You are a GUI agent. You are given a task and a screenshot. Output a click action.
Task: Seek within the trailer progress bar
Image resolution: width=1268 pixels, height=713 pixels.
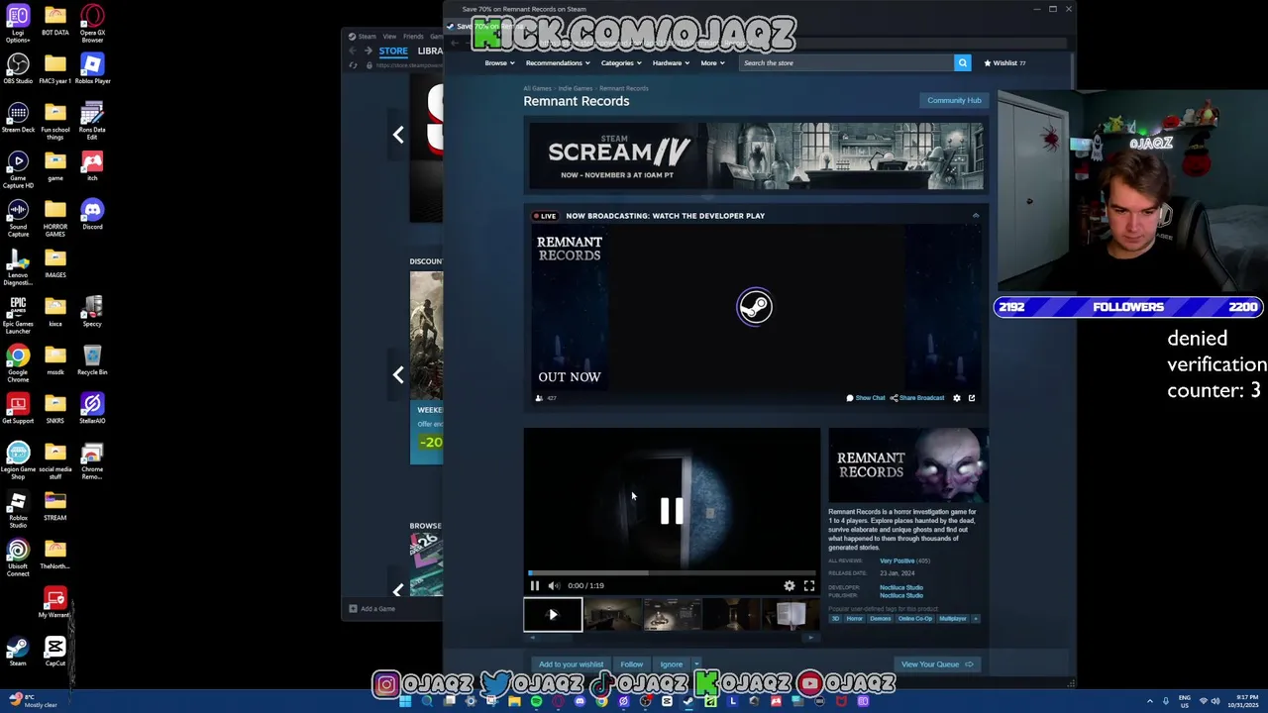tap(672, 572)
